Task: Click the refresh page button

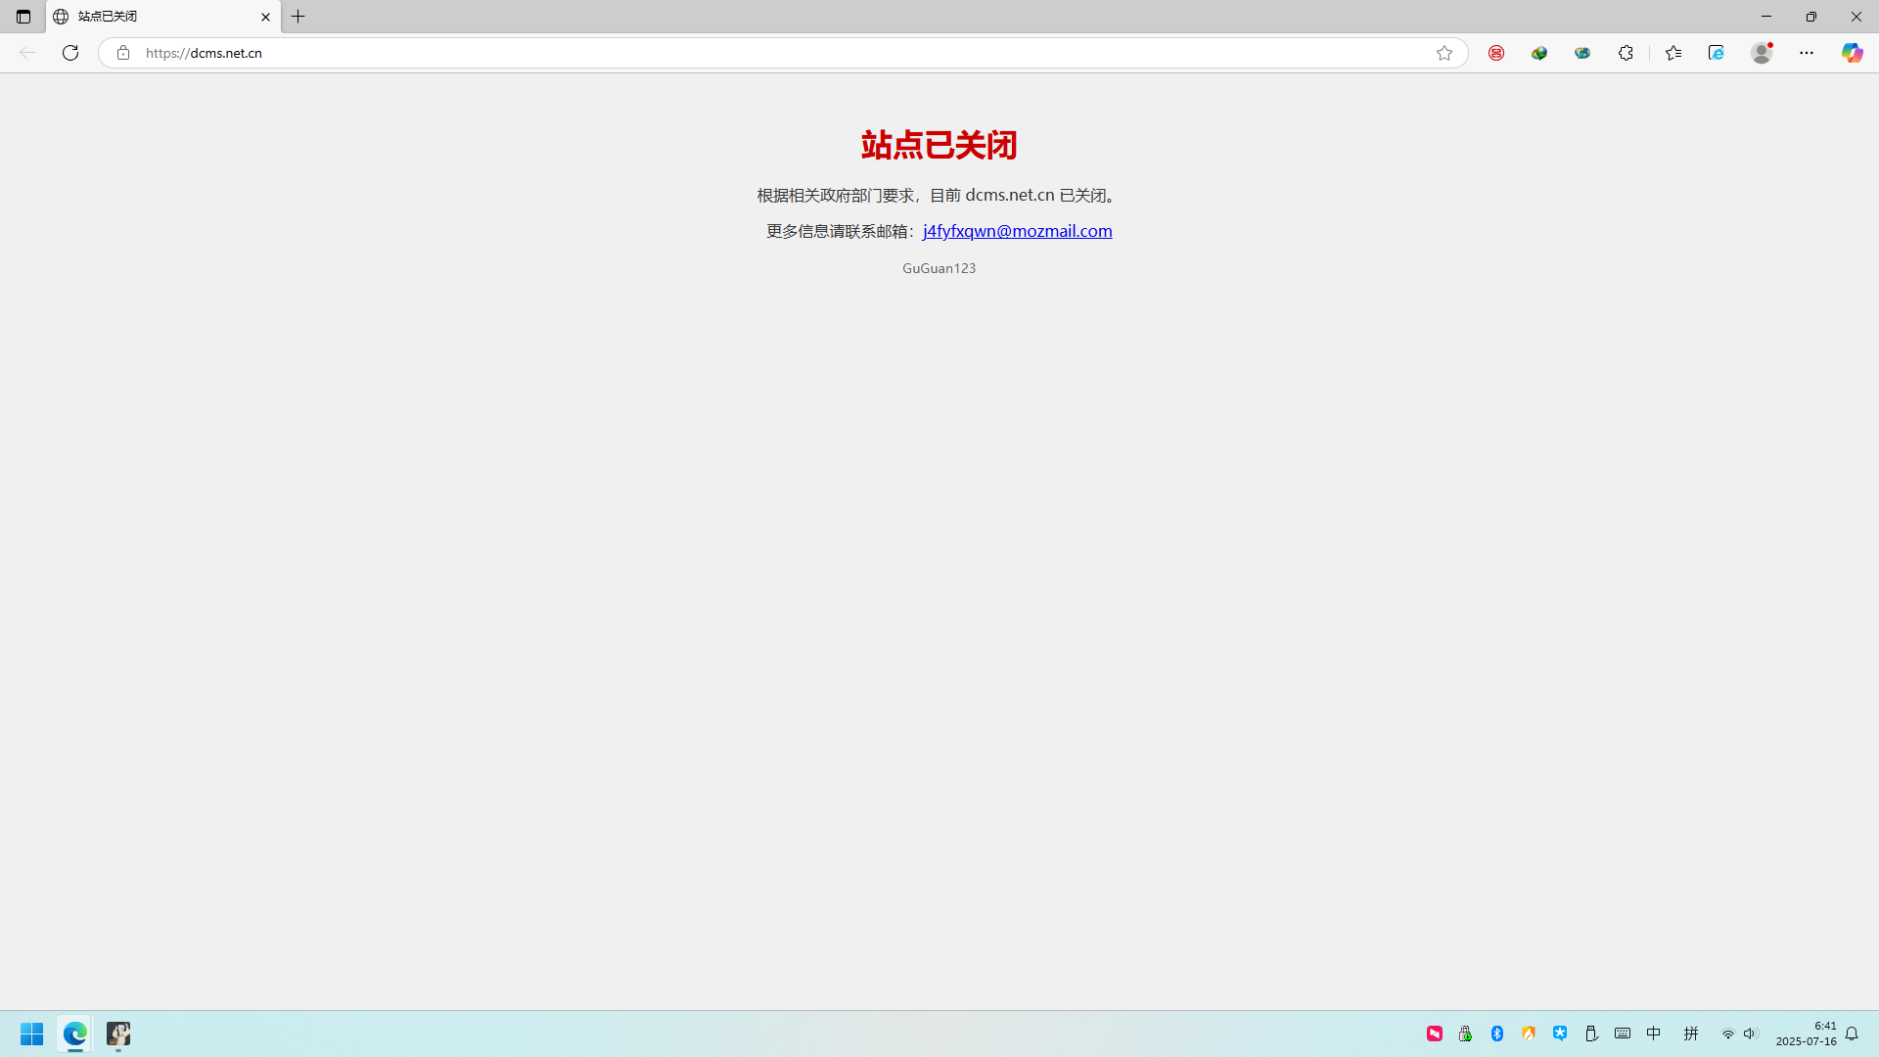Action: point(70,53)
